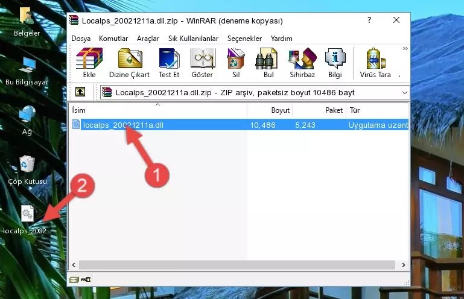Open the Seçenekler menu

[244, 39]
